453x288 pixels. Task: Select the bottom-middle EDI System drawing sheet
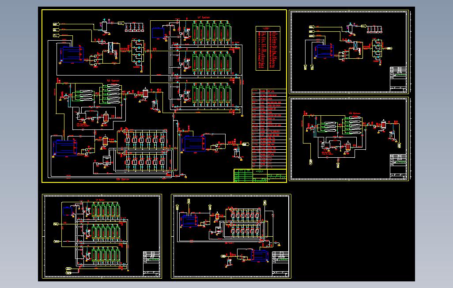click(231, 236)
